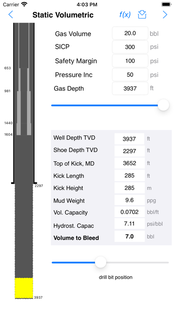The height and width of the screenshot is (309, 174).
Task: Edit the Gas Volume field
Action: pos(130,33)
